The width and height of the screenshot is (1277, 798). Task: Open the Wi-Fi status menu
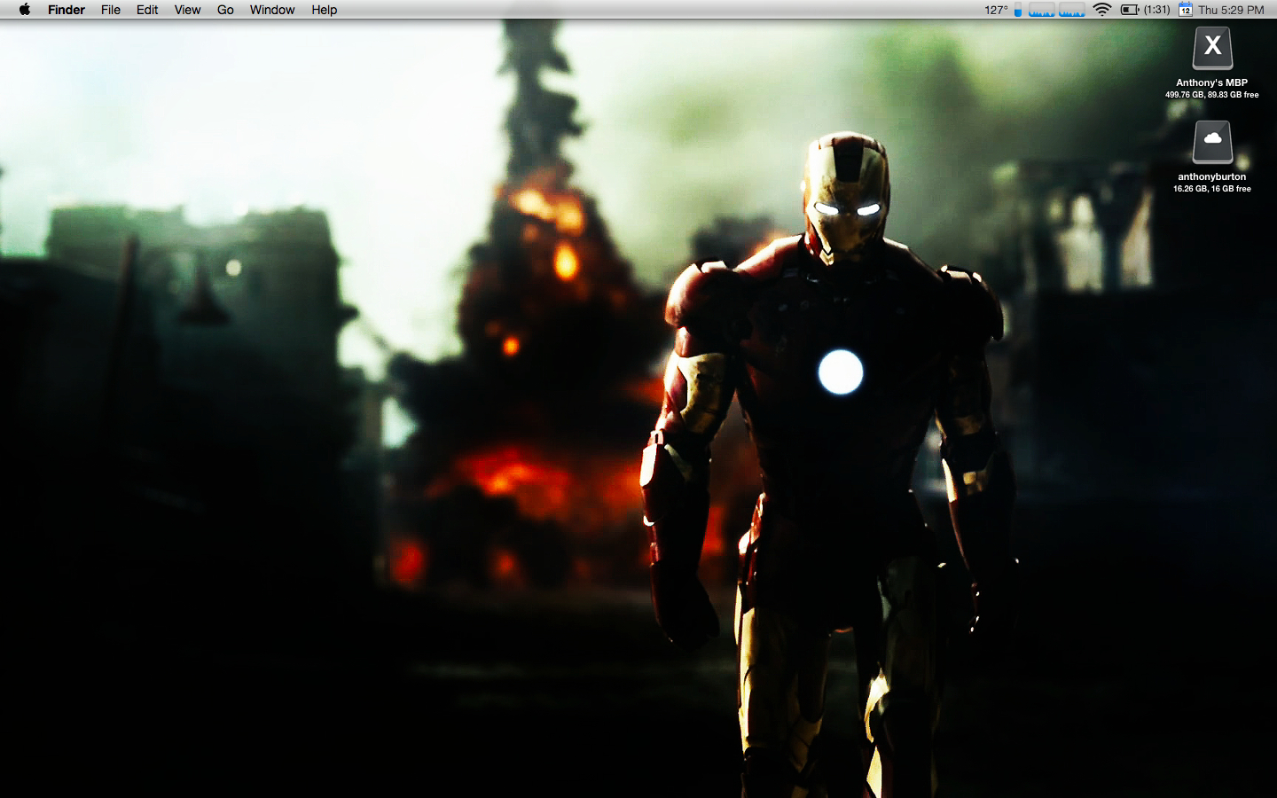coord(1102,10)
